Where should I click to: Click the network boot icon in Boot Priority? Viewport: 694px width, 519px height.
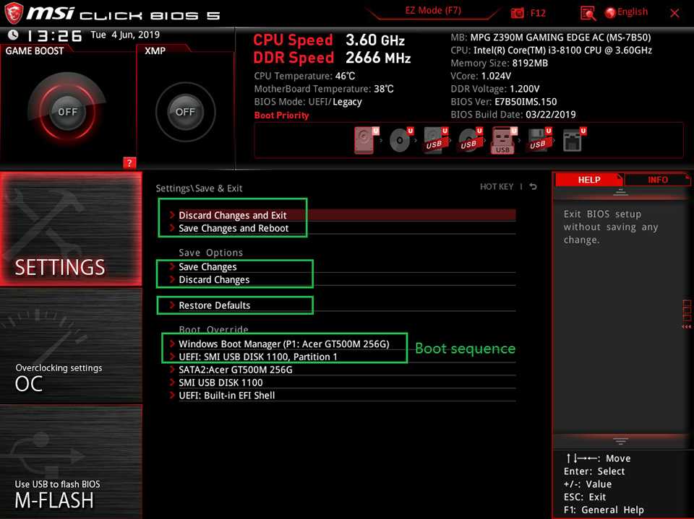tap(572, 140)
